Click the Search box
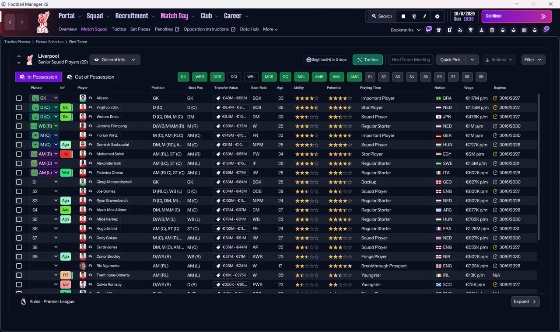Screen dimensions: 560x332 382,17
